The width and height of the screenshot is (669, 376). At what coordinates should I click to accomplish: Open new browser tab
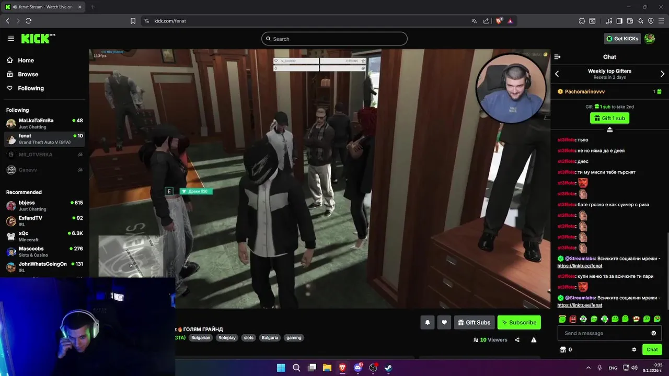(93, 7)
